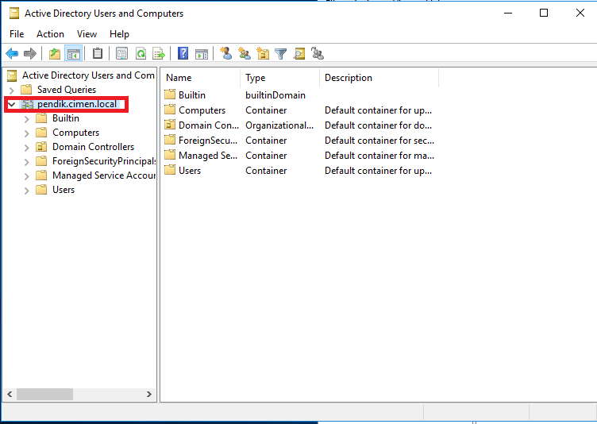Expand the Saved Queries tree node
The height and width of the screenshot is (424, 597).
(11, 91)
